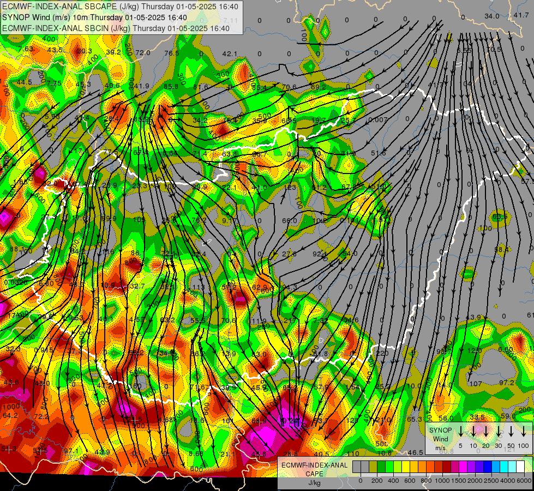Click map value 76.2

click(x=199, y=220)
